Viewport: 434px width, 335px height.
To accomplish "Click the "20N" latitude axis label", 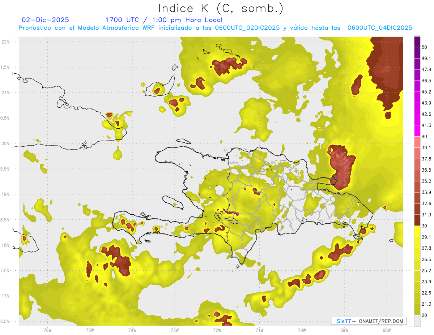I will point(5,143).
